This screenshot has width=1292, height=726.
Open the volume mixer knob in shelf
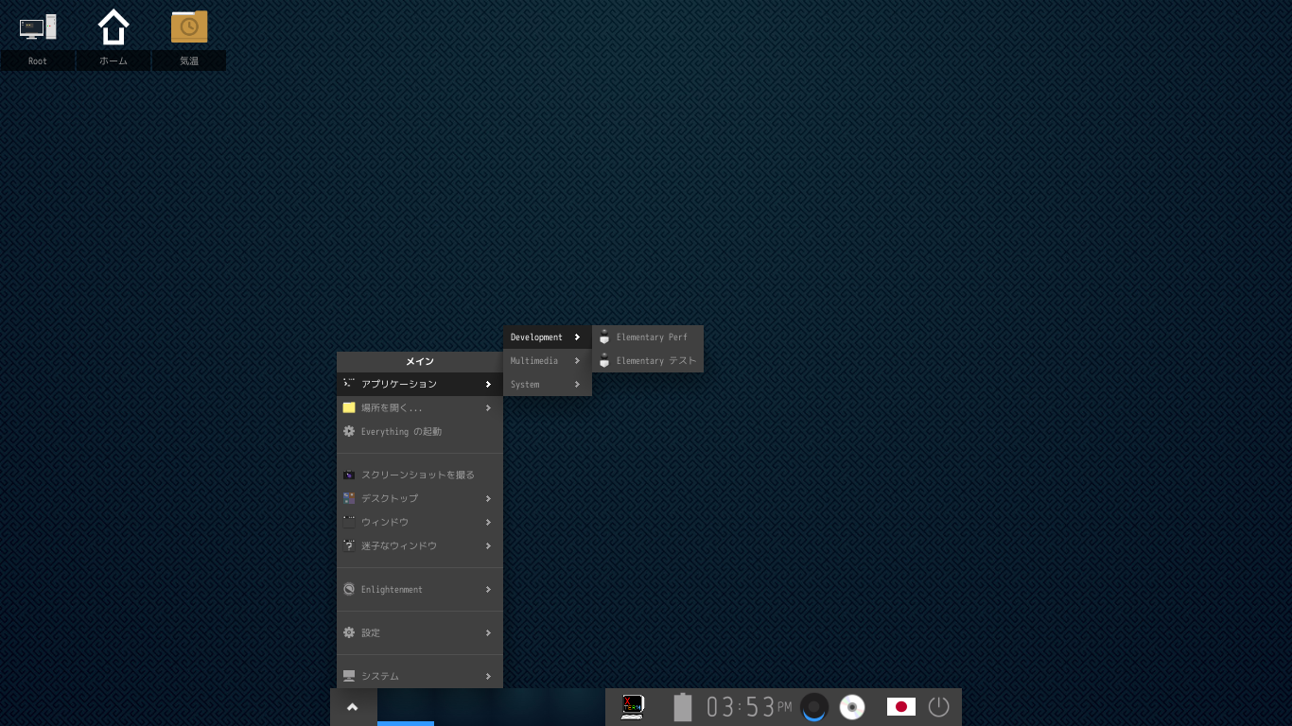pyautogui.click(x=813, y=707)
